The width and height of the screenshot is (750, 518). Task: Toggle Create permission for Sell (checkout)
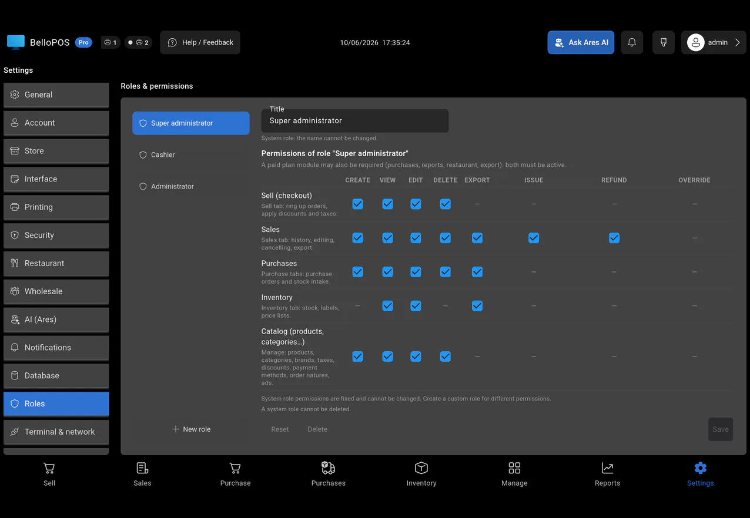357,204
